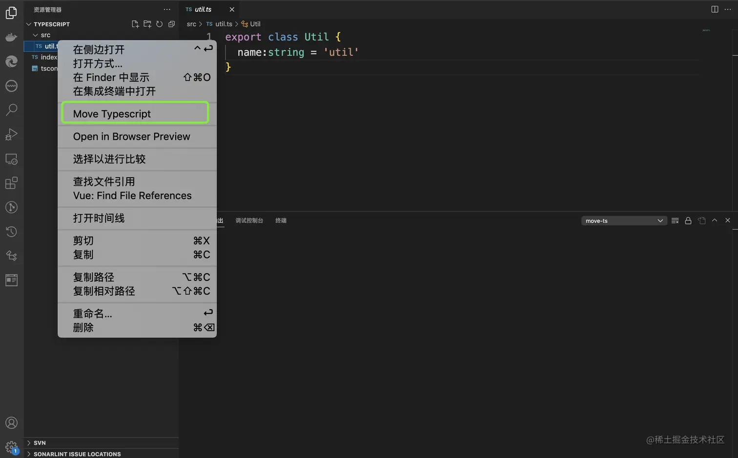The height and width of the screenshot is (458, 738).
Task: Close the bottom panel
Action: pos(728,220)
